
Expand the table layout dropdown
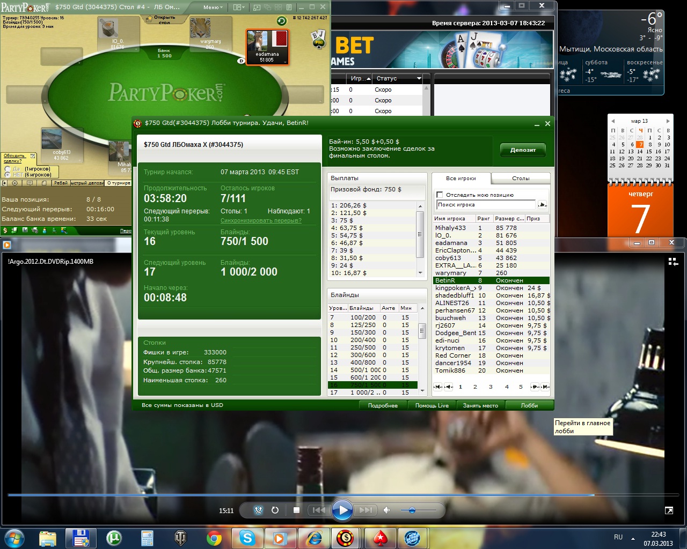coord(239,8)
